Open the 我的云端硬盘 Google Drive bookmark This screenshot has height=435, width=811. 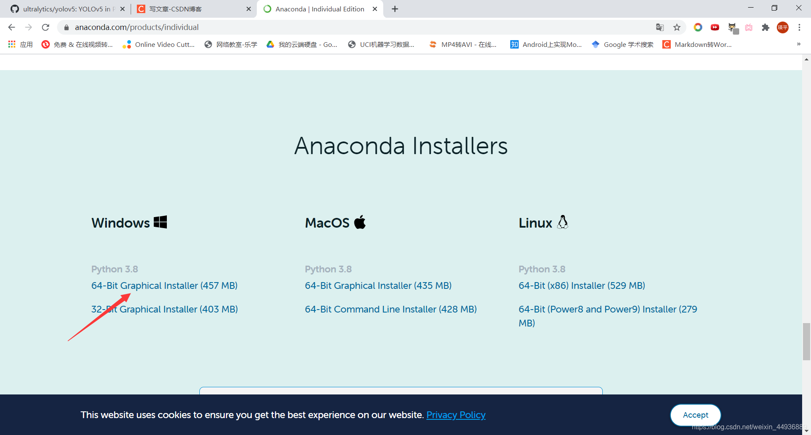(x=302, y=44)
